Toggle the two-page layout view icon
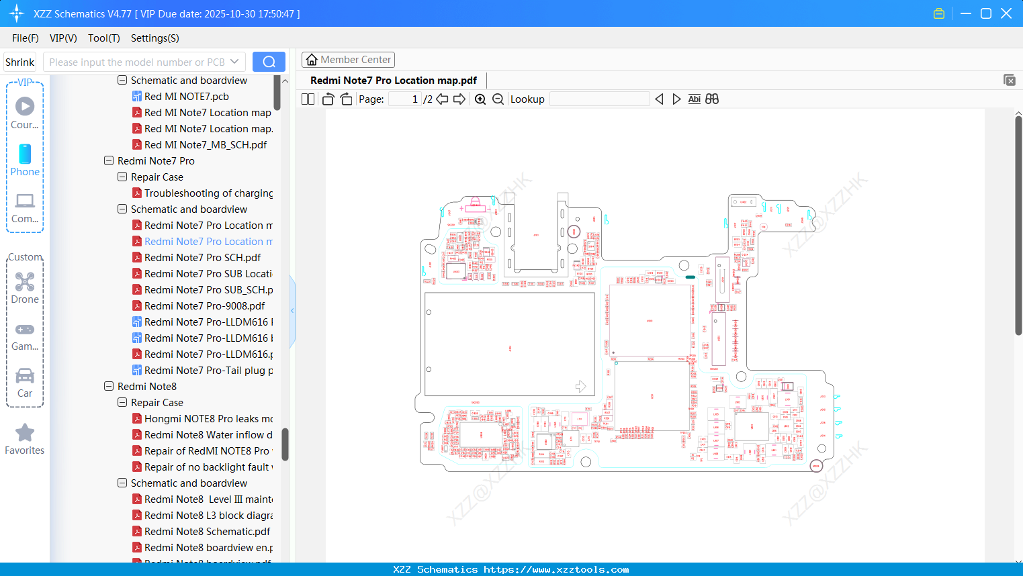Image resolution: width=1023 pixels, height=576 pixels. click(308, 99)
